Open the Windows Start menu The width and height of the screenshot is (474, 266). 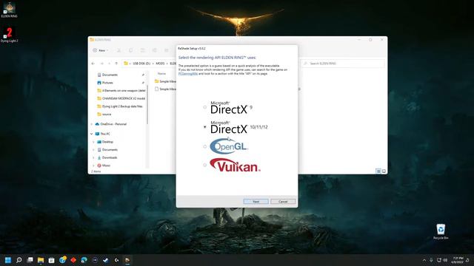point(8,260)
